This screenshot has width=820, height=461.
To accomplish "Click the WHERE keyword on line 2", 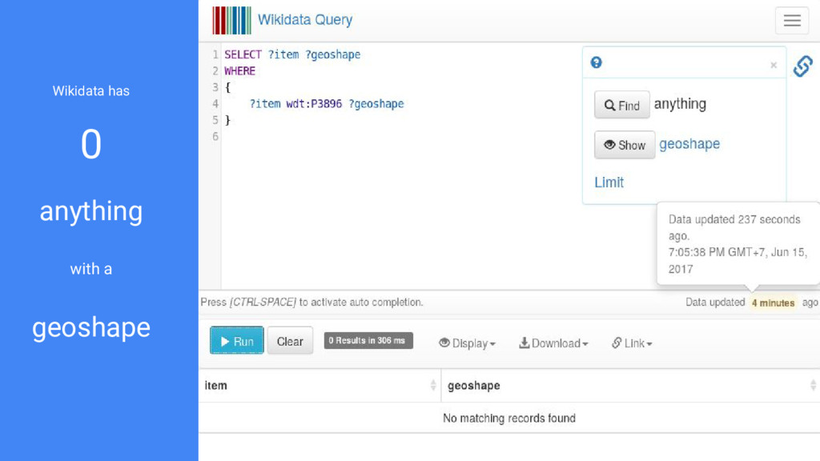I will pos(240,71).
